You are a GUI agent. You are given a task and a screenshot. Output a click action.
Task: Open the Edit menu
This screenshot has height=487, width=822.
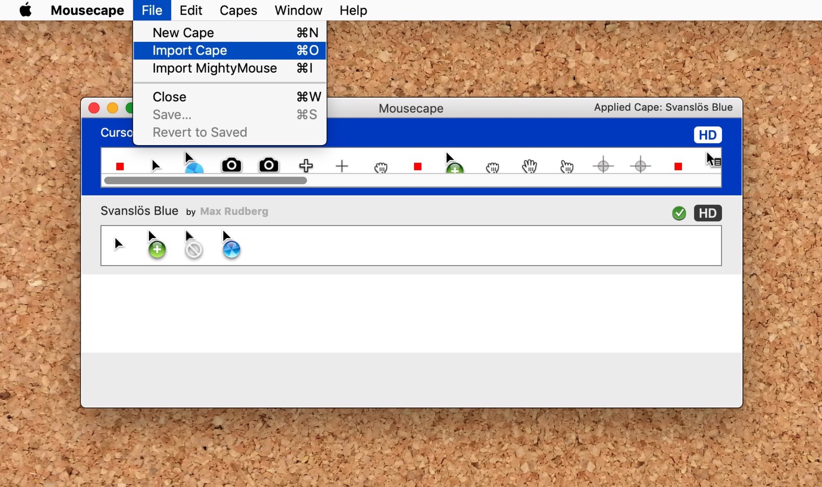coord(191,10)
